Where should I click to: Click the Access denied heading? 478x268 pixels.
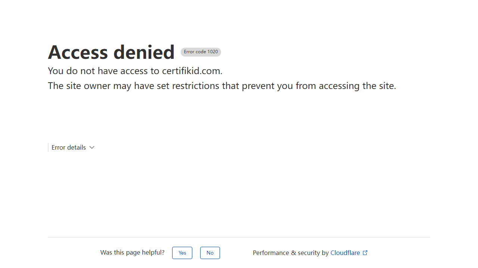coord(111,52)
